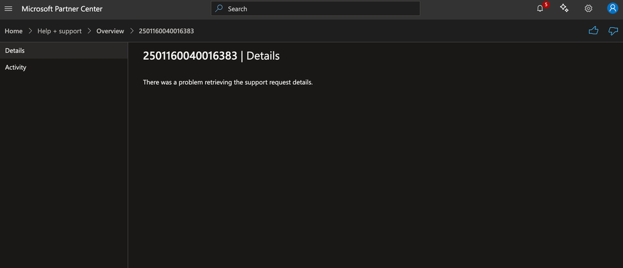Viewport: 623px width, 268px height.
Task: Click the Microsoft Partner Center title
Action: coord(62,9)
